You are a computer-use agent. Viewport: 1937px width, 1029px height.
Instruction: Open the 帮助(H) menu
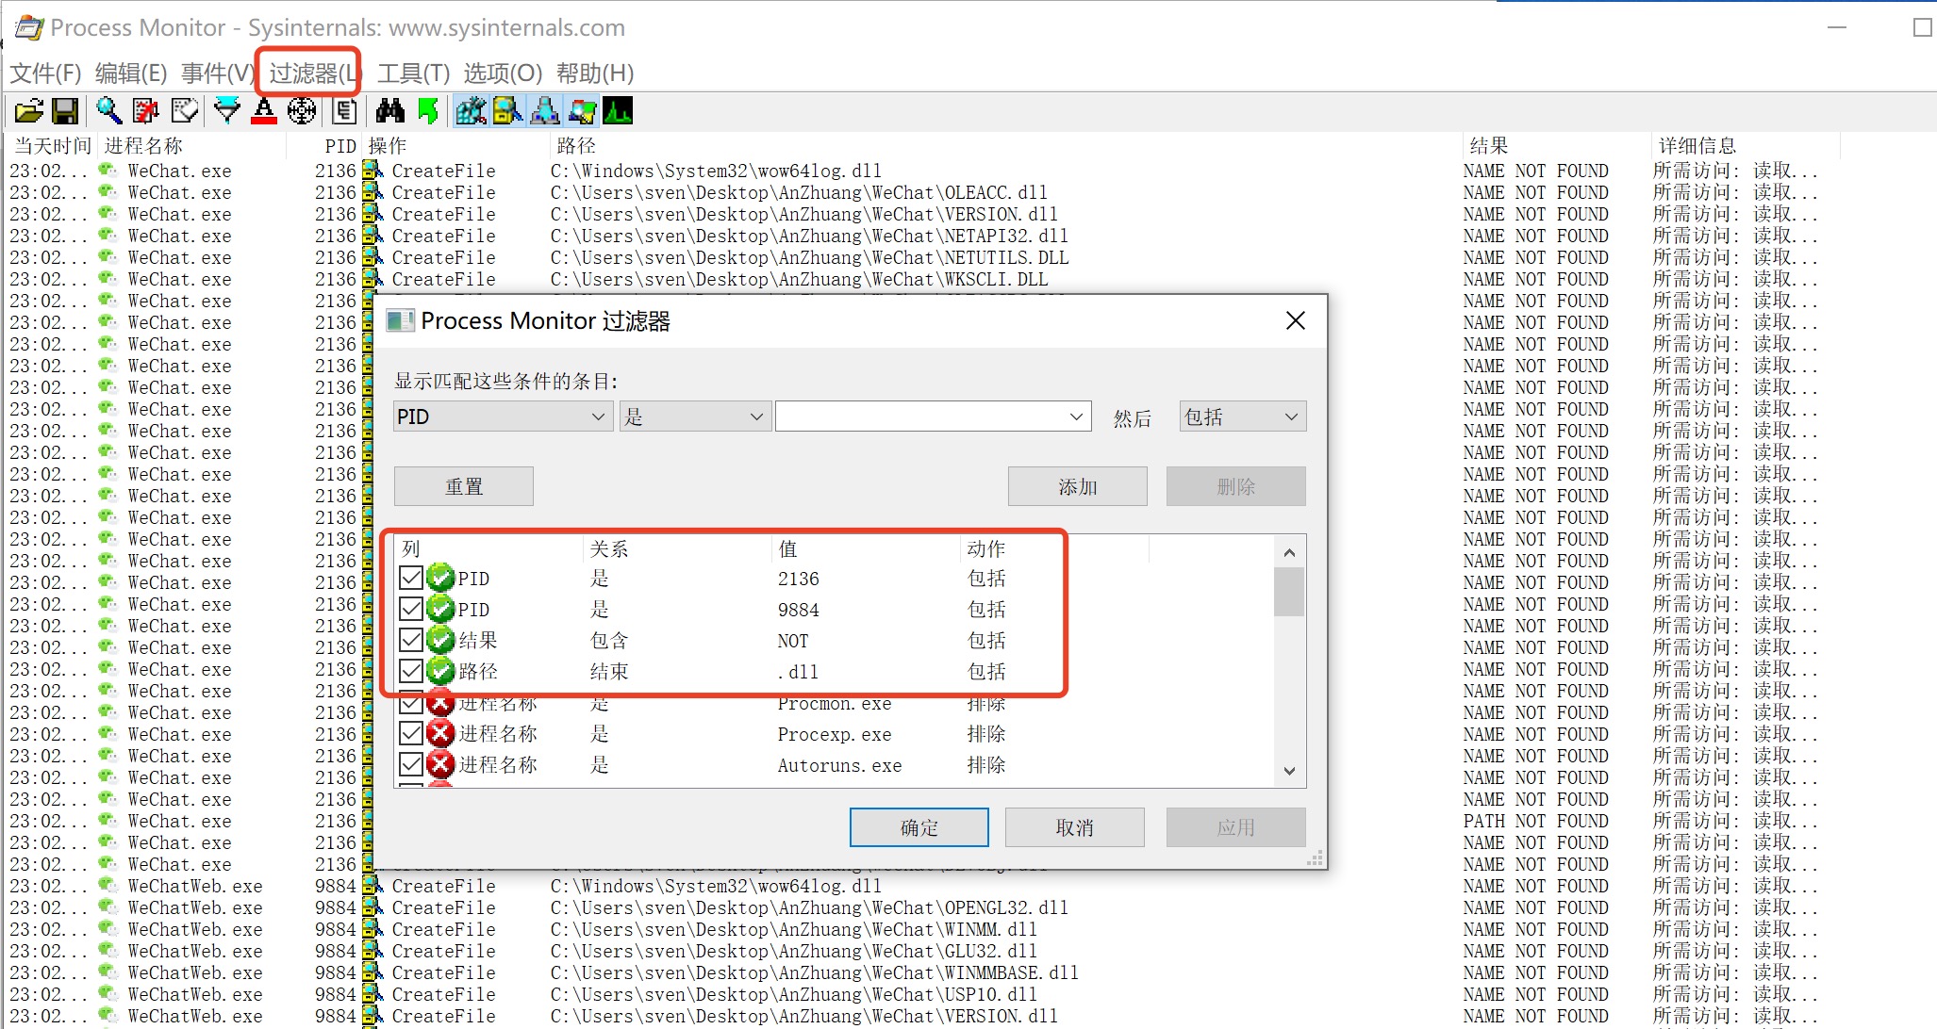click(595, 73)
